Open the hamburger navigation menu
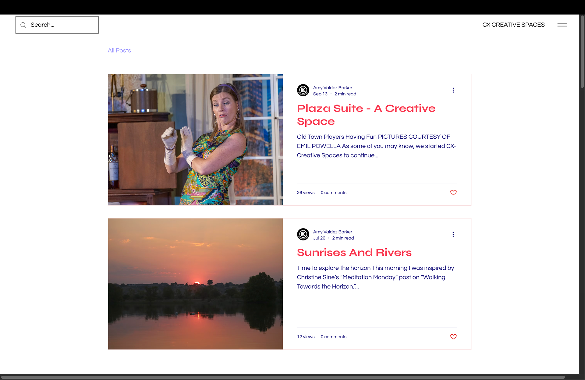 tap(562, 25)
